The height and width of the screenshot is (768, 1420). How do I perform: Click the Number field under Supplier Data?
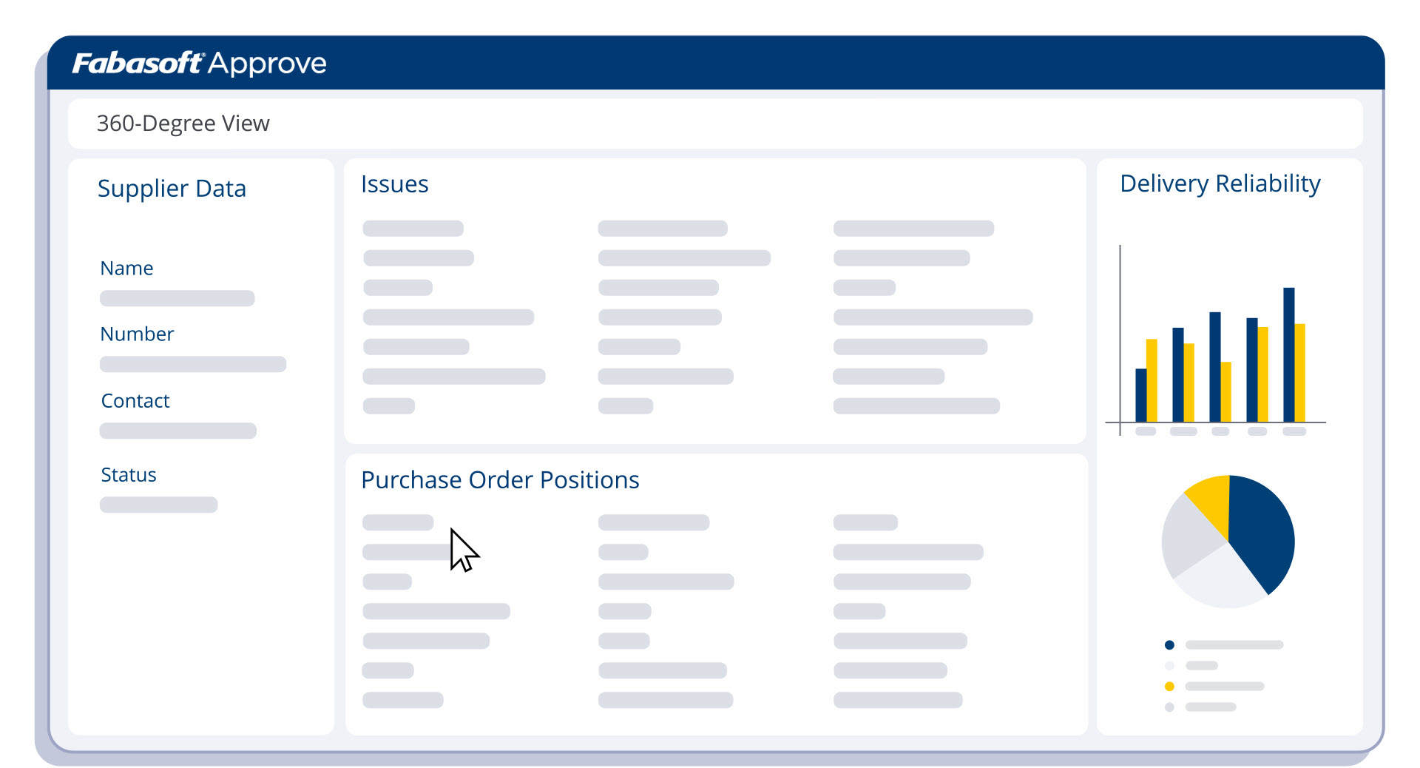[x=192, y=363]
